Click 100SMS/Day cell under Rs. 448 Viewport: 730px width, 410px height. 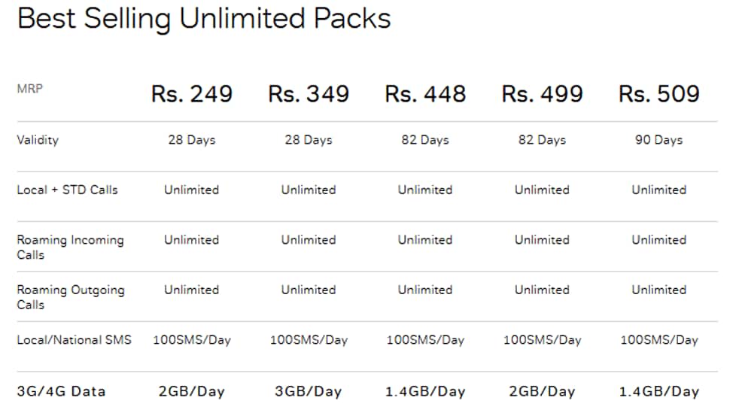(x=425, y=340)
